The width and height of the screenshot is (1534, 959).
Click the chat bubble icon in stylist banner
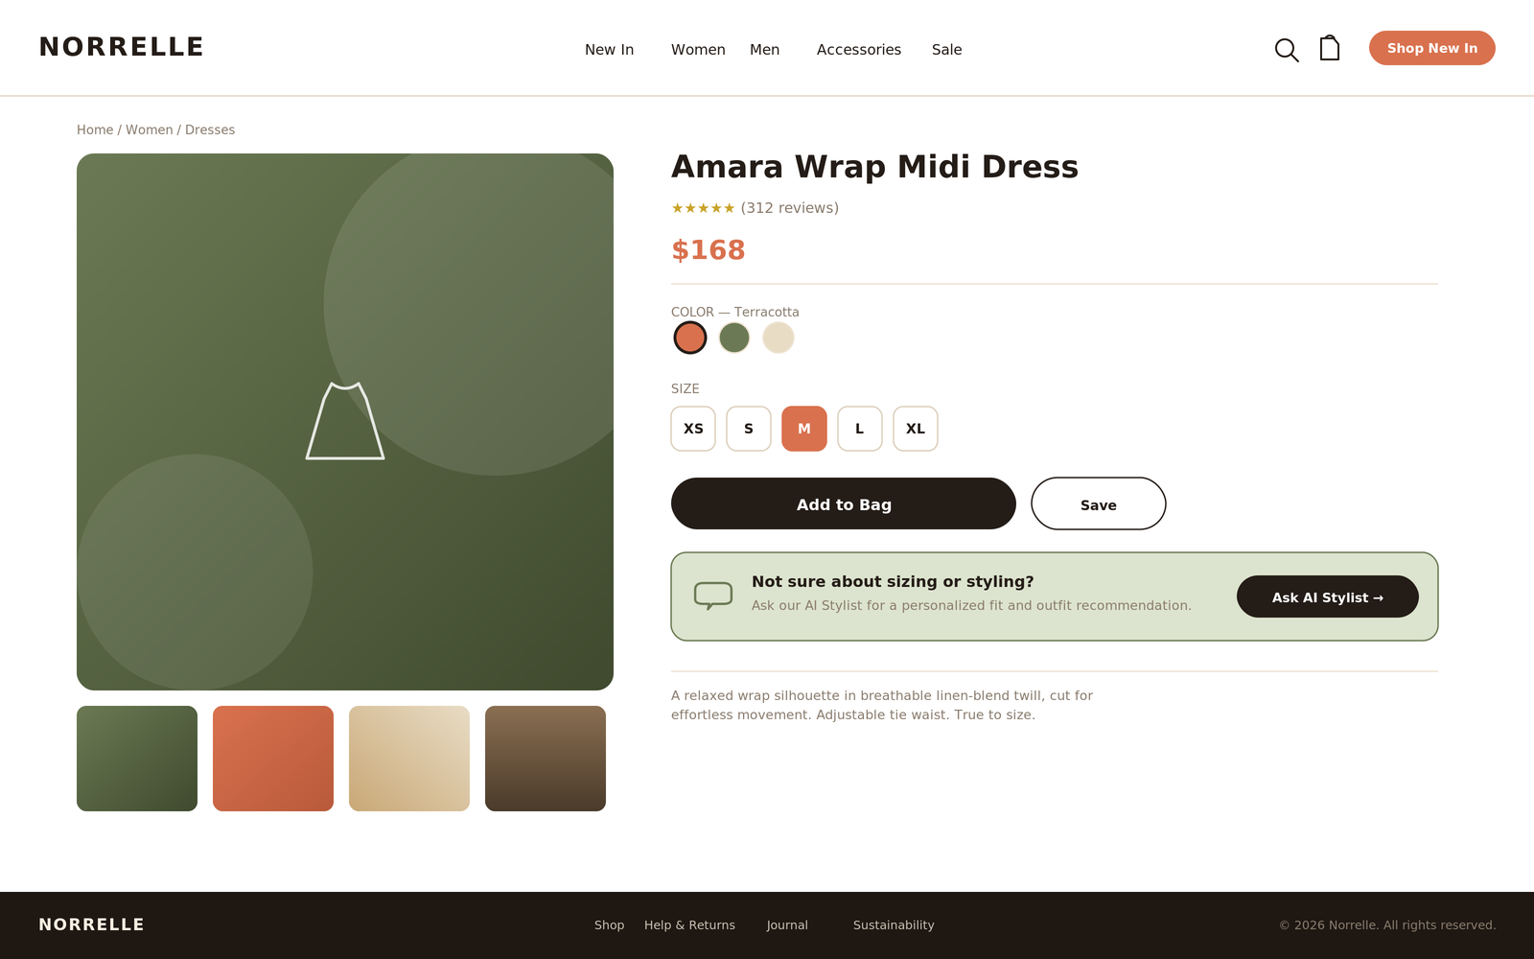713,596
